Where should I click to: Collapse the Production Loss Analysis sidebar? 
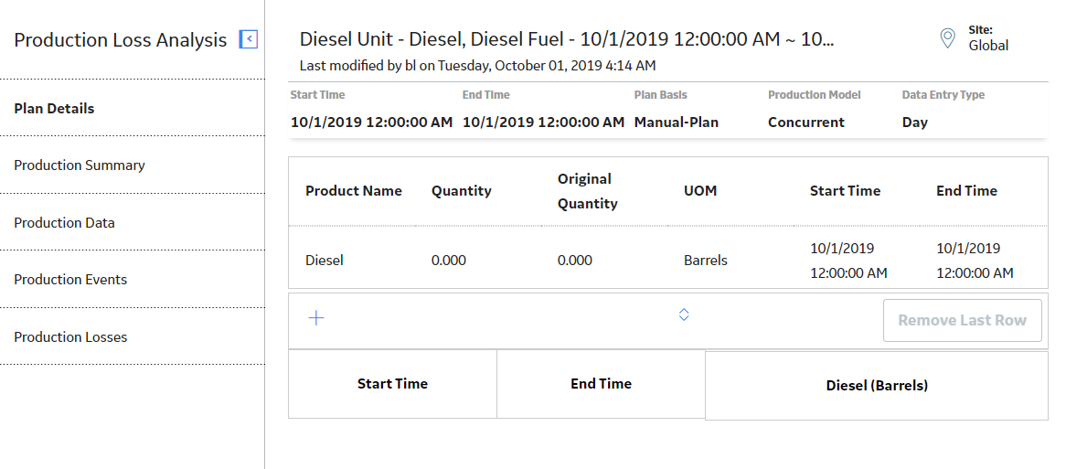click(249, 39)
